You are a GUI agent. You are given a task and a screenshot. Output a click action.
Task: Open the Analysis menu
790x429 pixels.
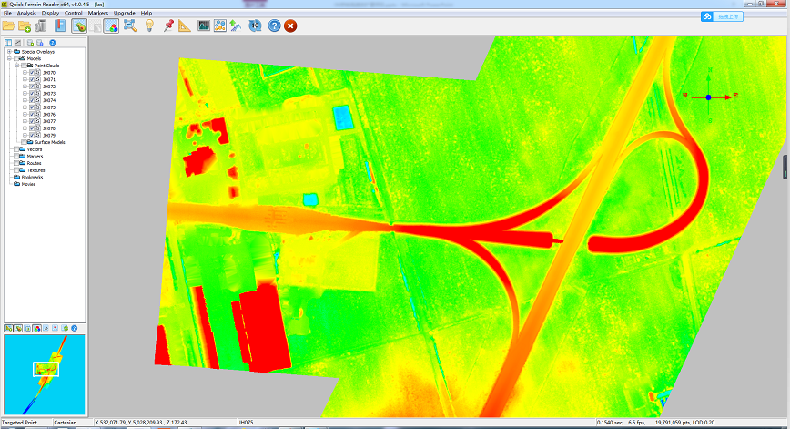click(x=25, y=13)
